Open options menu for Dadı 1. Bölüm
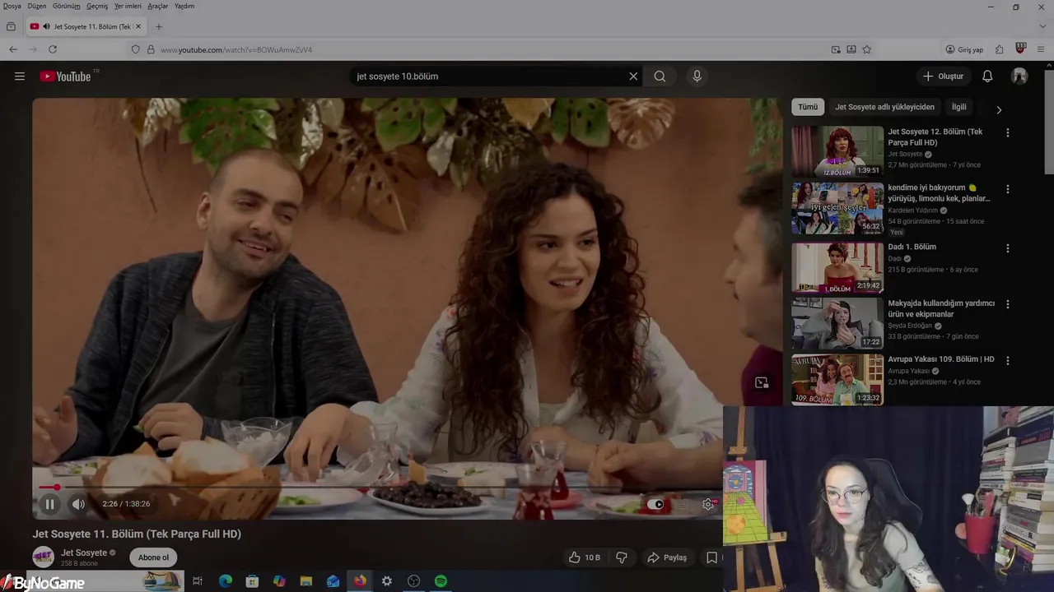 click(1007, 248)
